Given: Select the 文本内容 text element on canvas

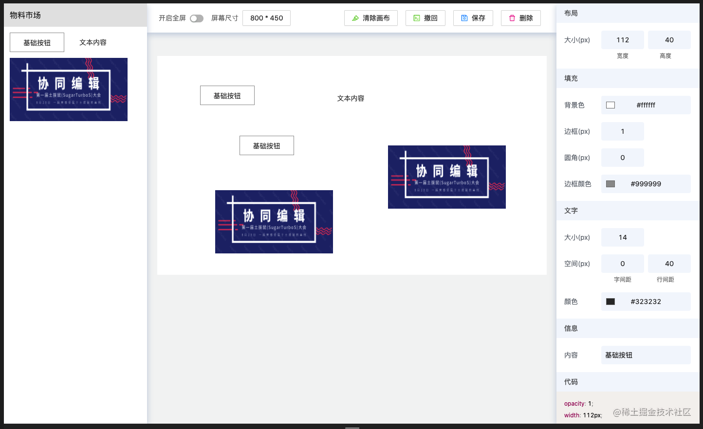Looking at the screenshot, I should point(351,98).
